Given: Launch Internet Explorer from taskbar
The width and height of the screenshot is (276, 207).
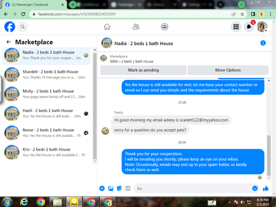Looking at the screenshot, I should (x=24, y=202).
